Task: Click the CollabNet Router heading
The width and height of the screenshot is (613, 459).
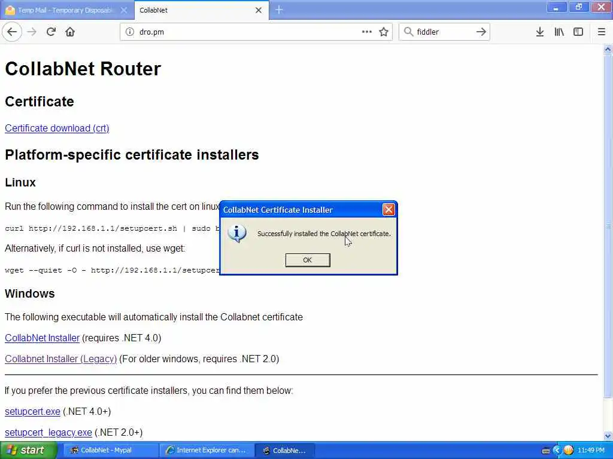Action: point(83,69)
